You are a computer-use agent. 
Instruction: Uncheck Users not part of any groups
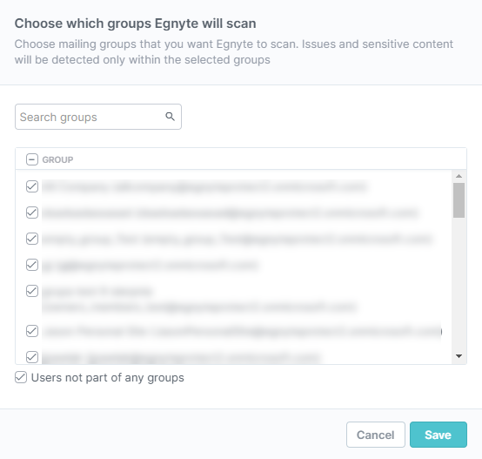click(x=21, y=377)
